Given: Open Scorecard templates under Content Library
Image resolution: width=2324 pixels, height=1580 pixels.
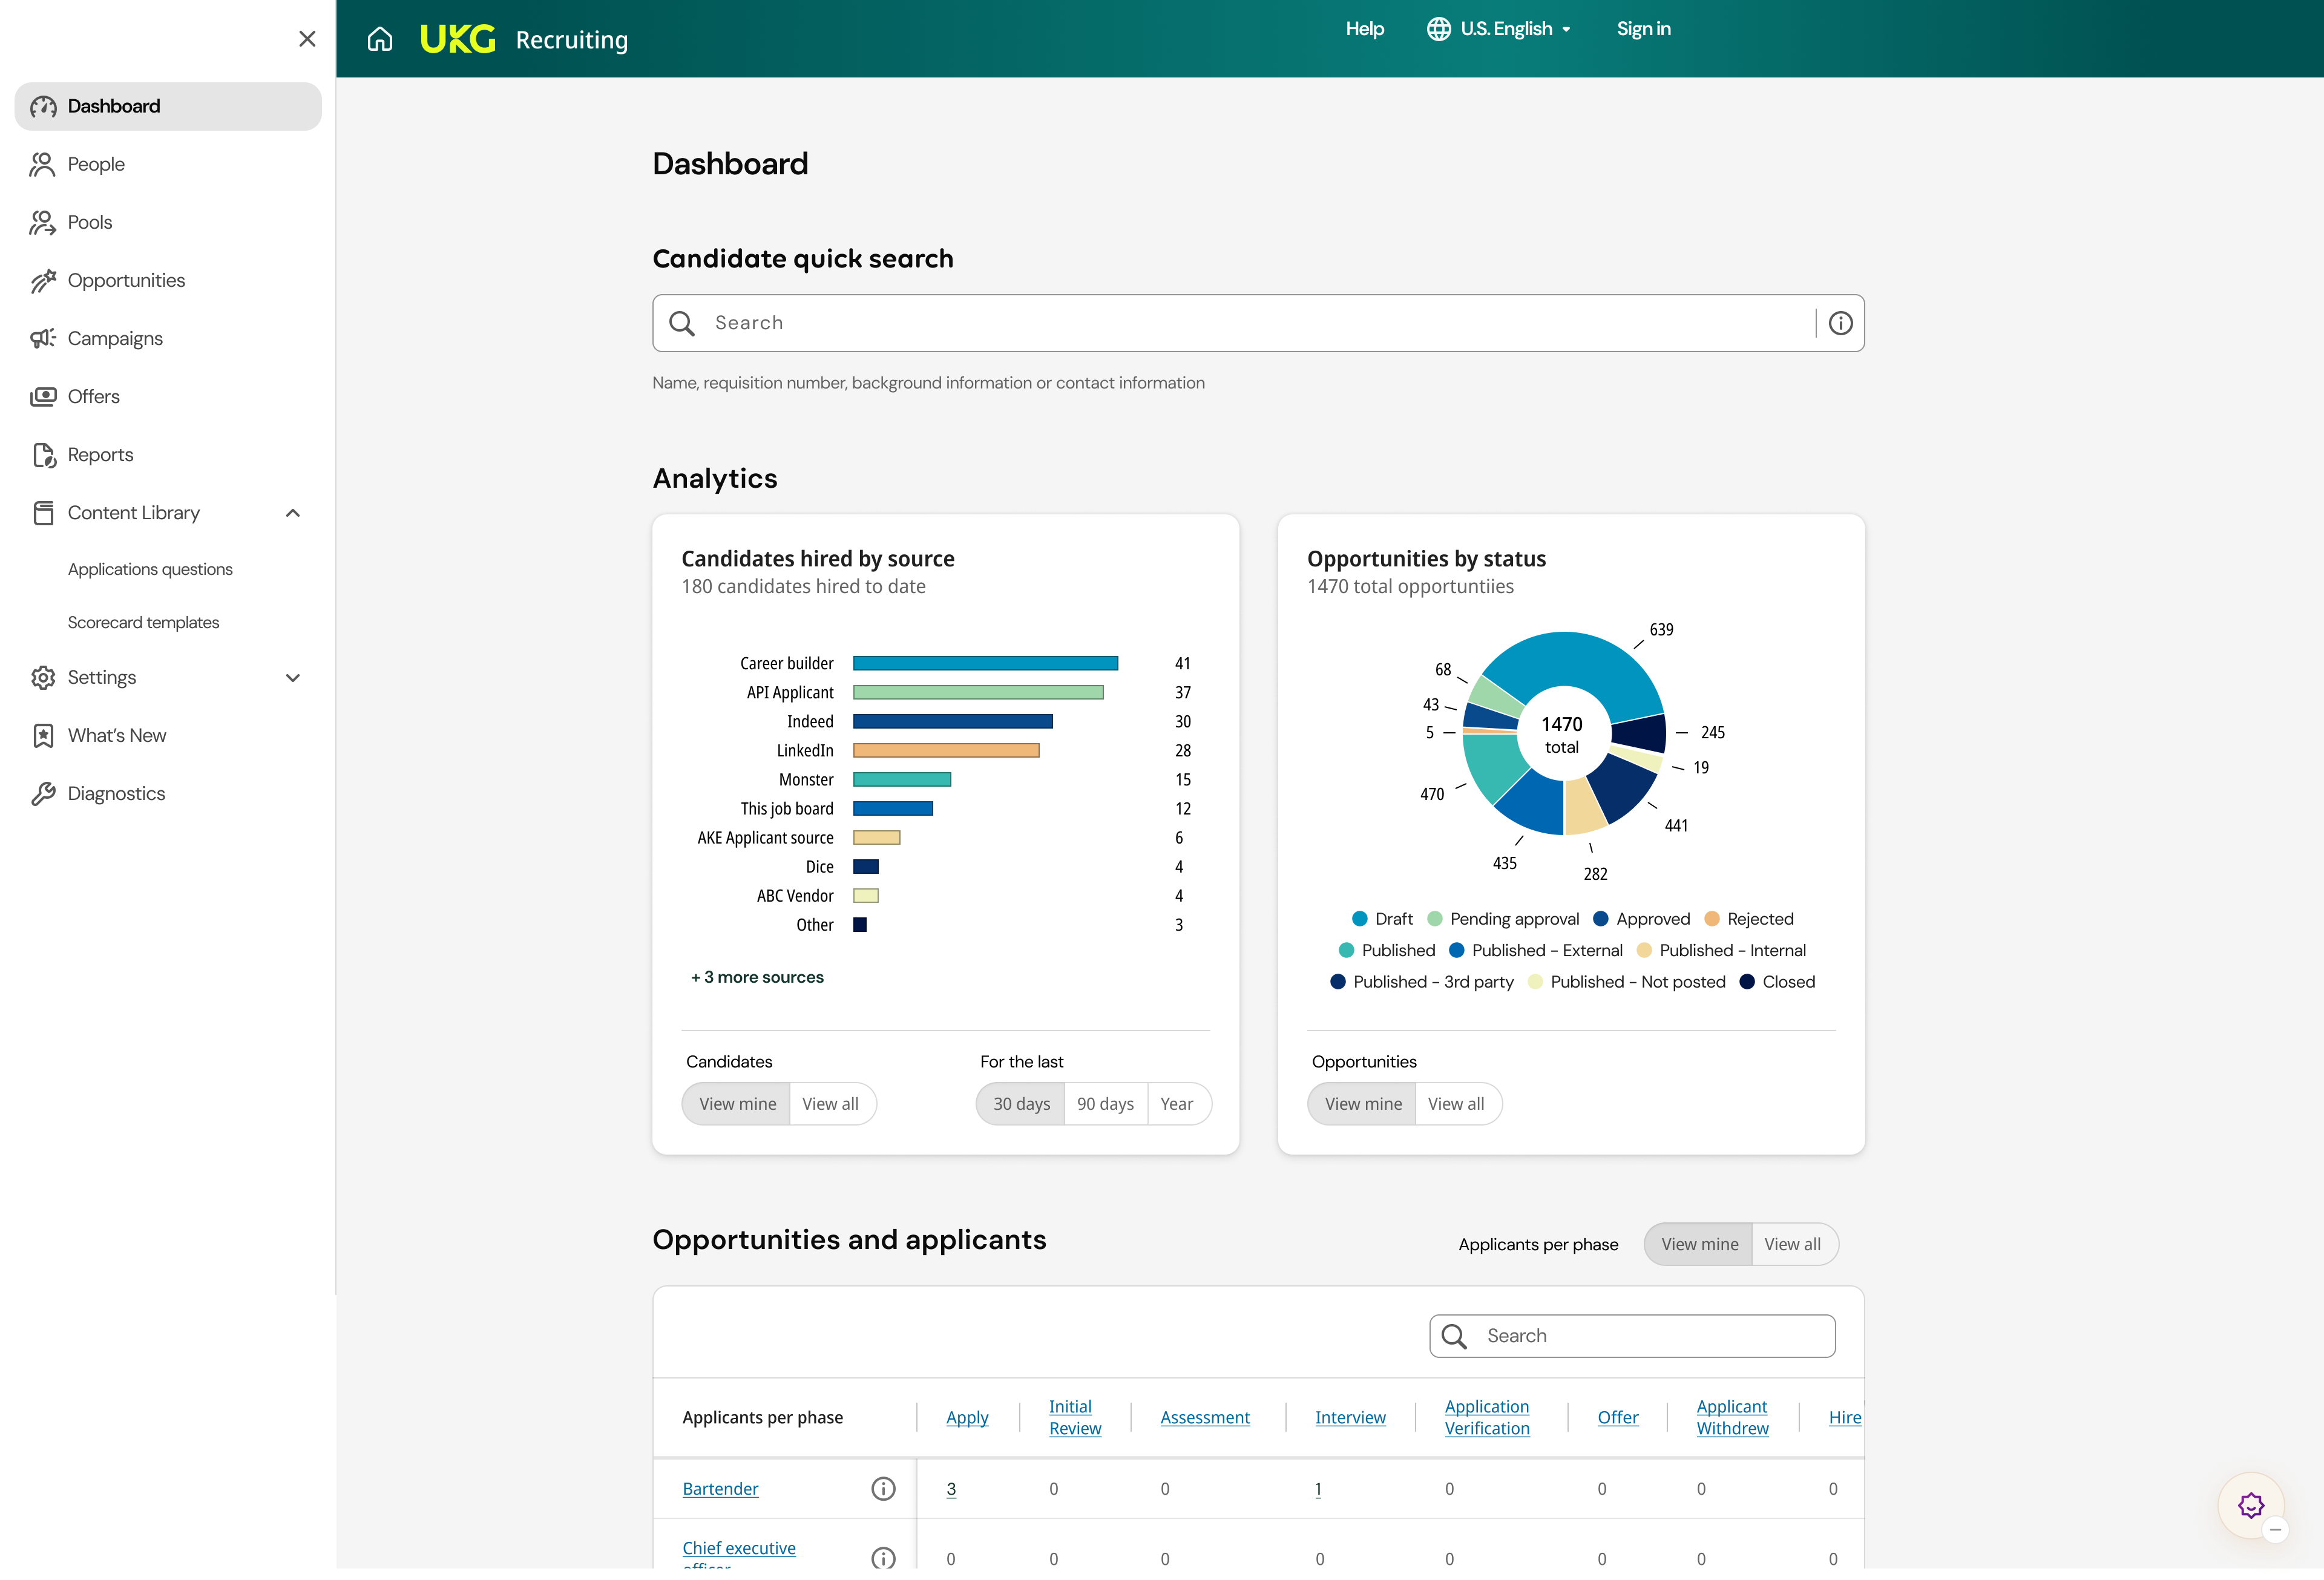Looking at the screenshot, I should (x=143, y=621).
